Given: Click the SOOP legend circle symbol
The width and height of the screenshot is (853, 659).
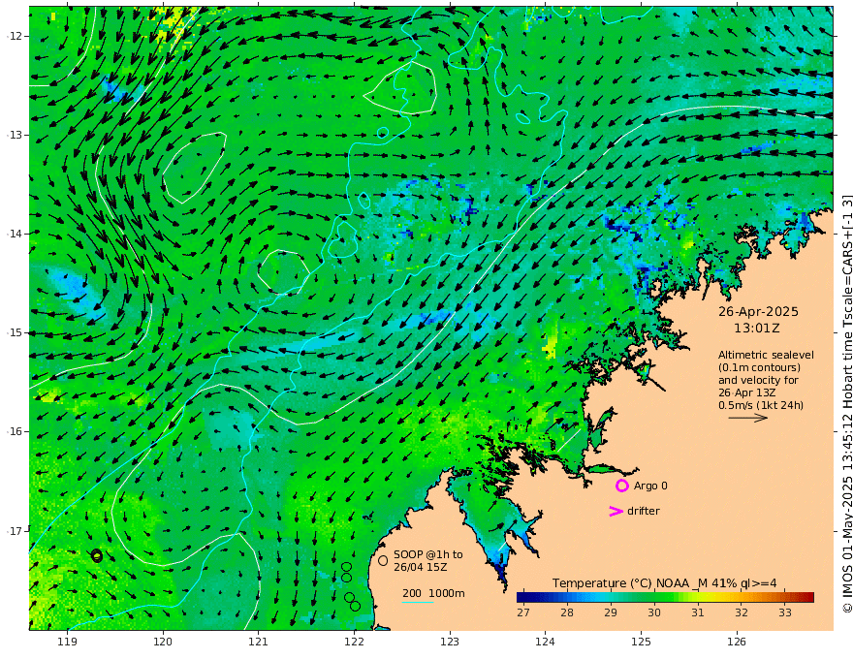Looking at the screenshot, I should (383, 560).
